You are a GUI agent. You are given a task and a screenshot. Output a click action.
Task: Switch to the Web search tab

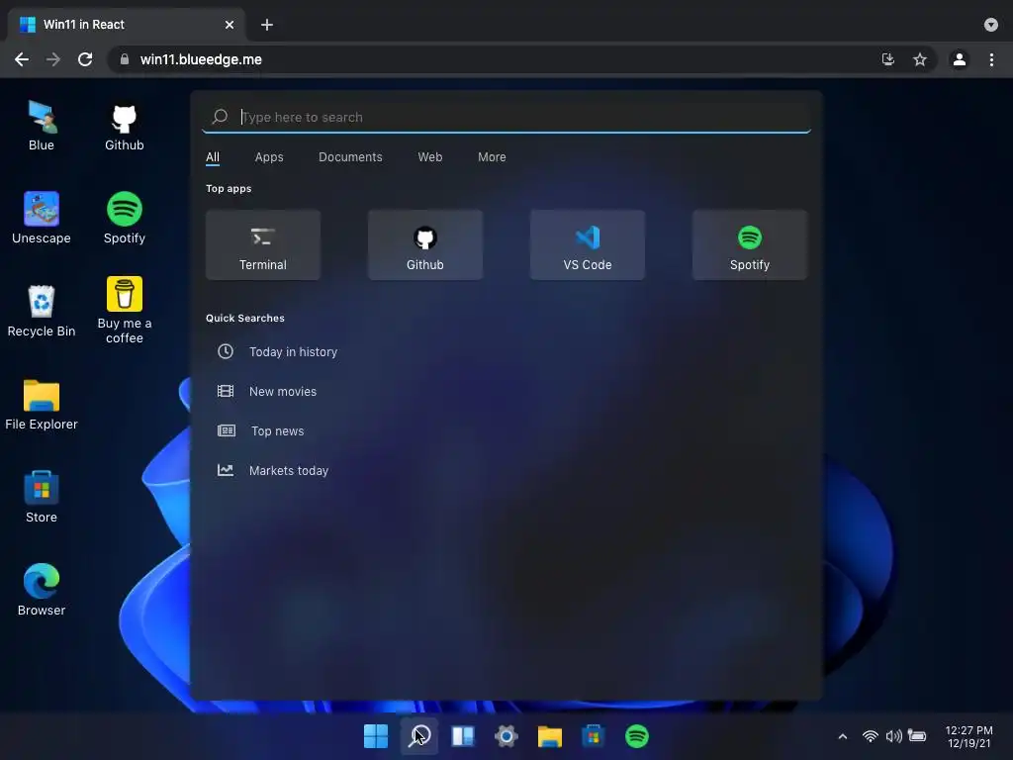pos(429,157)
